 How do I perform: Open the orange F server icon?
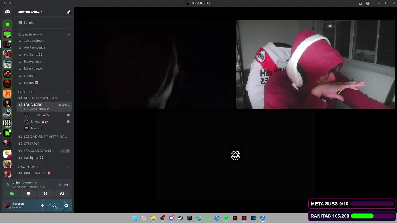point(7,93)
